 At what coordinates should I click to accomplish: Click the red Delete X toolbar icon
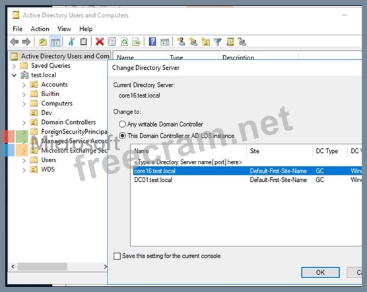[x=100, y=42]
